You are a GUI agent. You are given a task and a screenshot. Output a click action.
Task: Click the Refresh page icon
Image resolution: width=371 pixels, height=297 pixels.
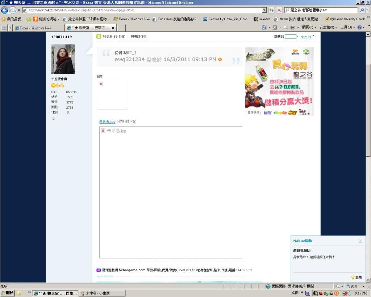(271, 11)
